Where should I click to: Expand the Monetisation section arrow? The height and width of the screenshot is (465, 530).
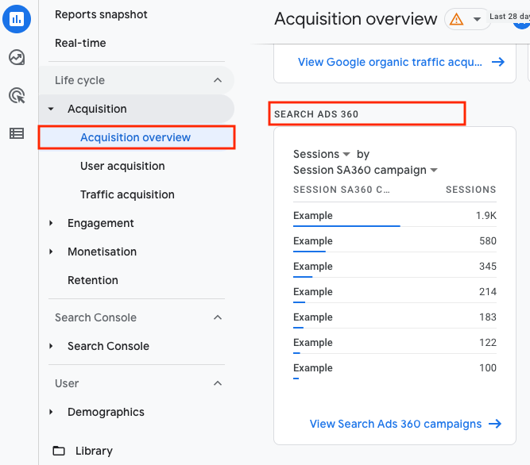tap(51, 252)
